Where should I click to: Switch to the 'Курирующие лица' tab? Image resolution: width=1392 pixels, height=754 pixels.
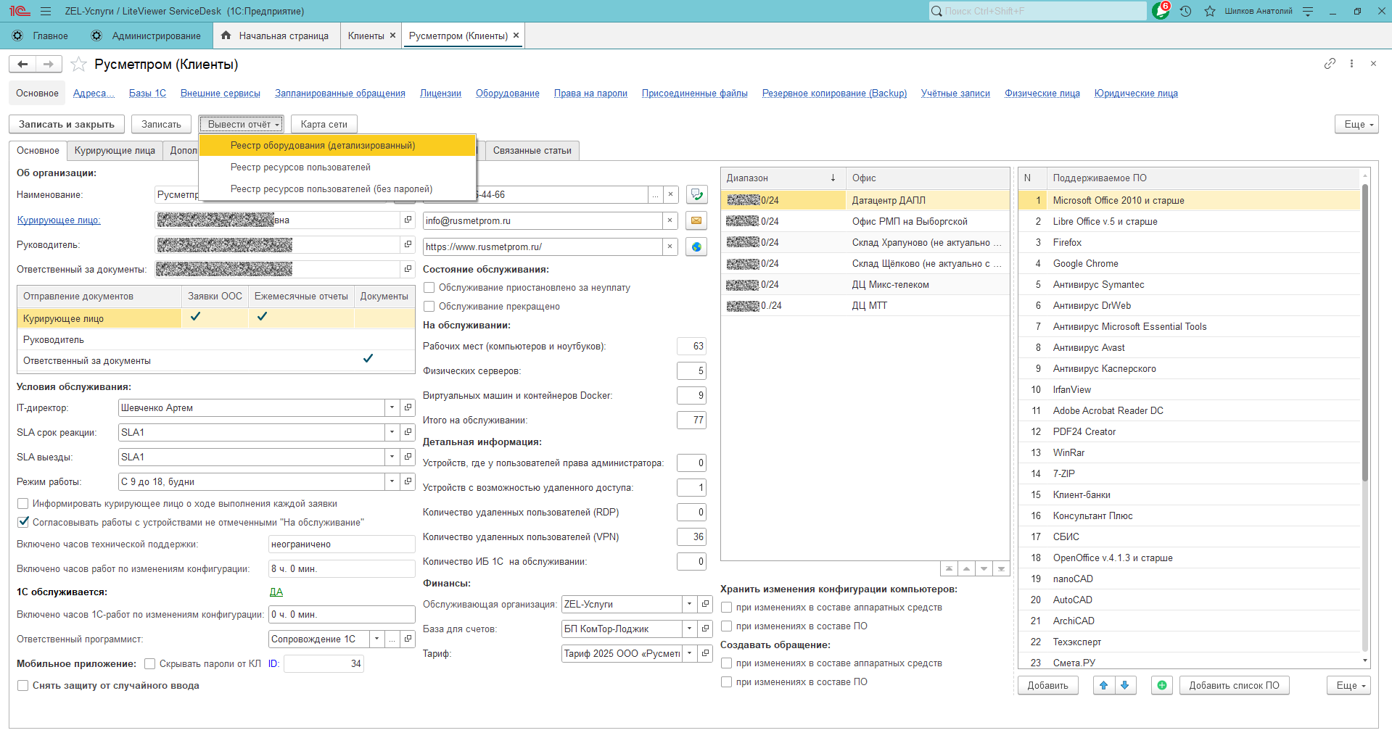tap(115, 150)
